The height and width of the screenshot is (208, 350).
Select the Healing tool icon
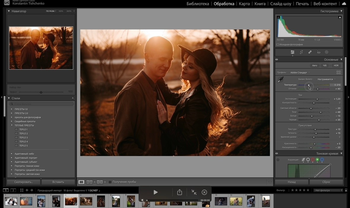pos(310,52)
